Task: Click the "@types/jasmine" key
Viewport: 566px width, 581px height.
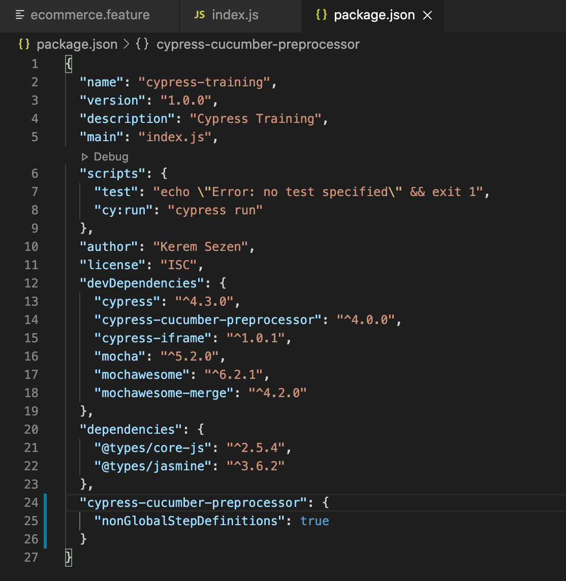Action: [153, 466]
